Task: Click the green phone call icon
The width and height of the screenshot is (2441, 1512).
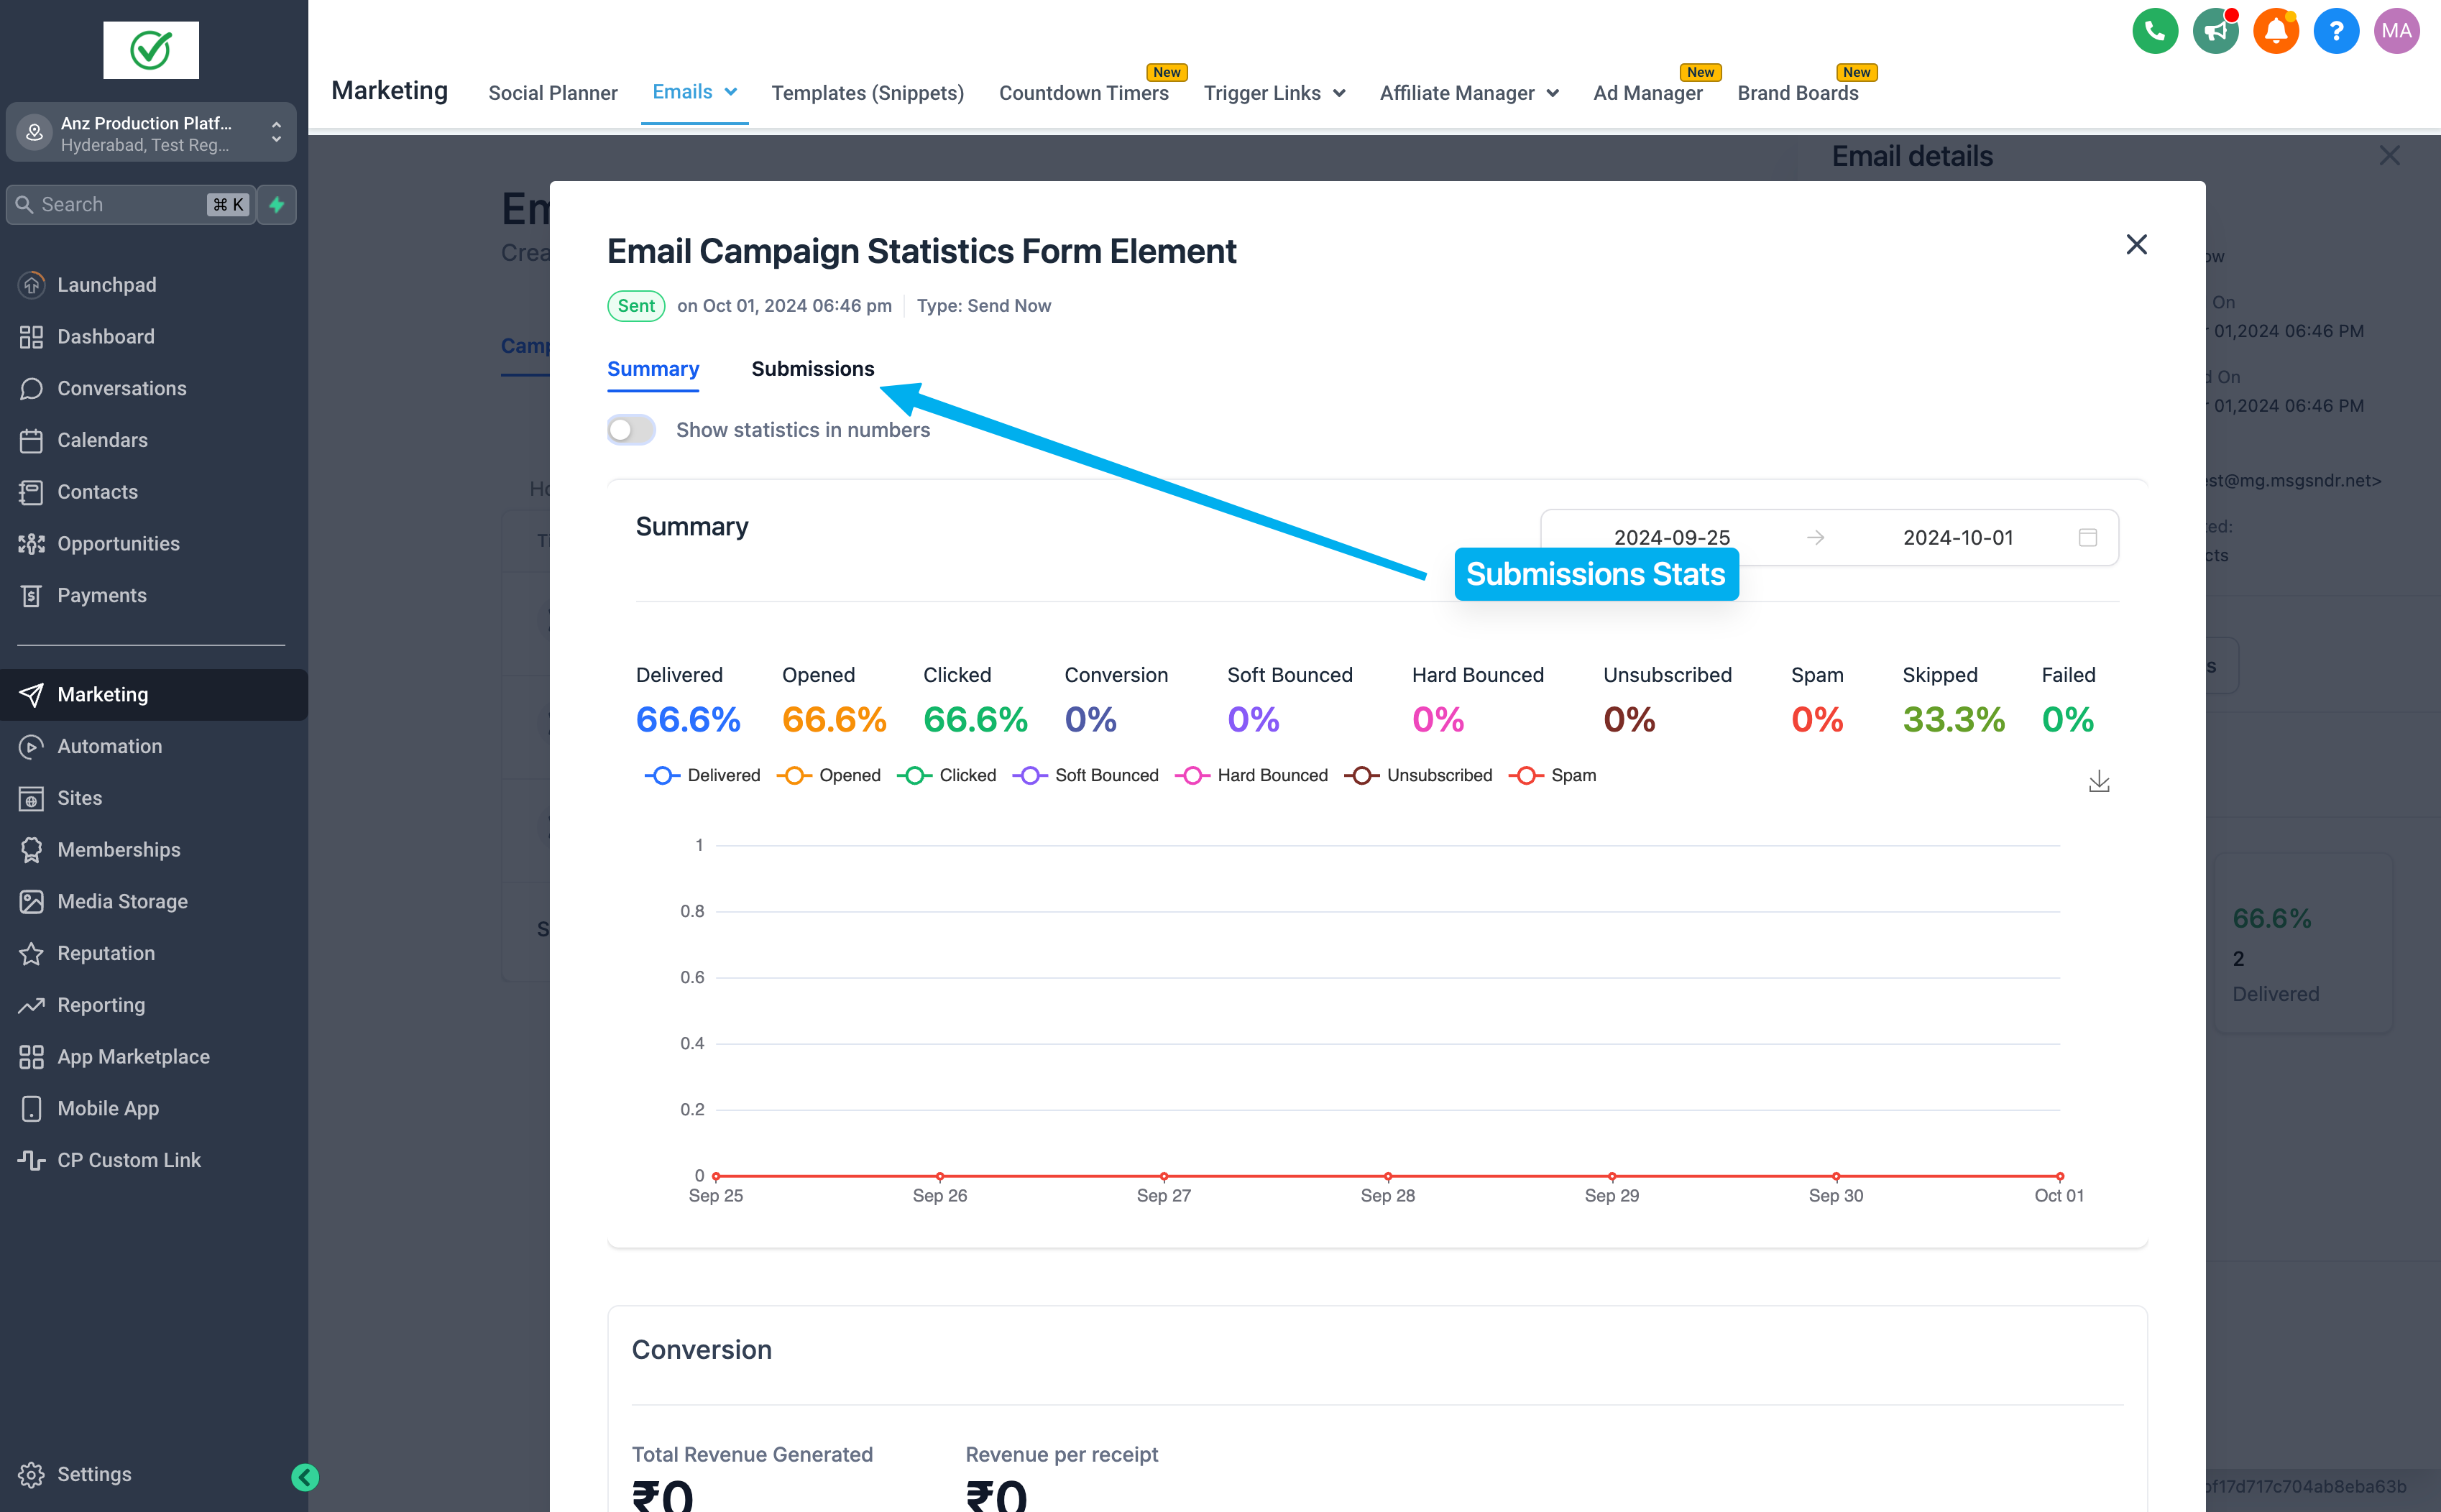Action: point(2154,31)
